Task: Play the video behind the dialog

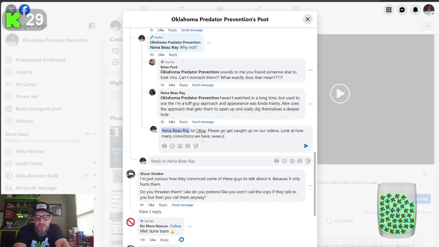Action: (x=340, y=93)
